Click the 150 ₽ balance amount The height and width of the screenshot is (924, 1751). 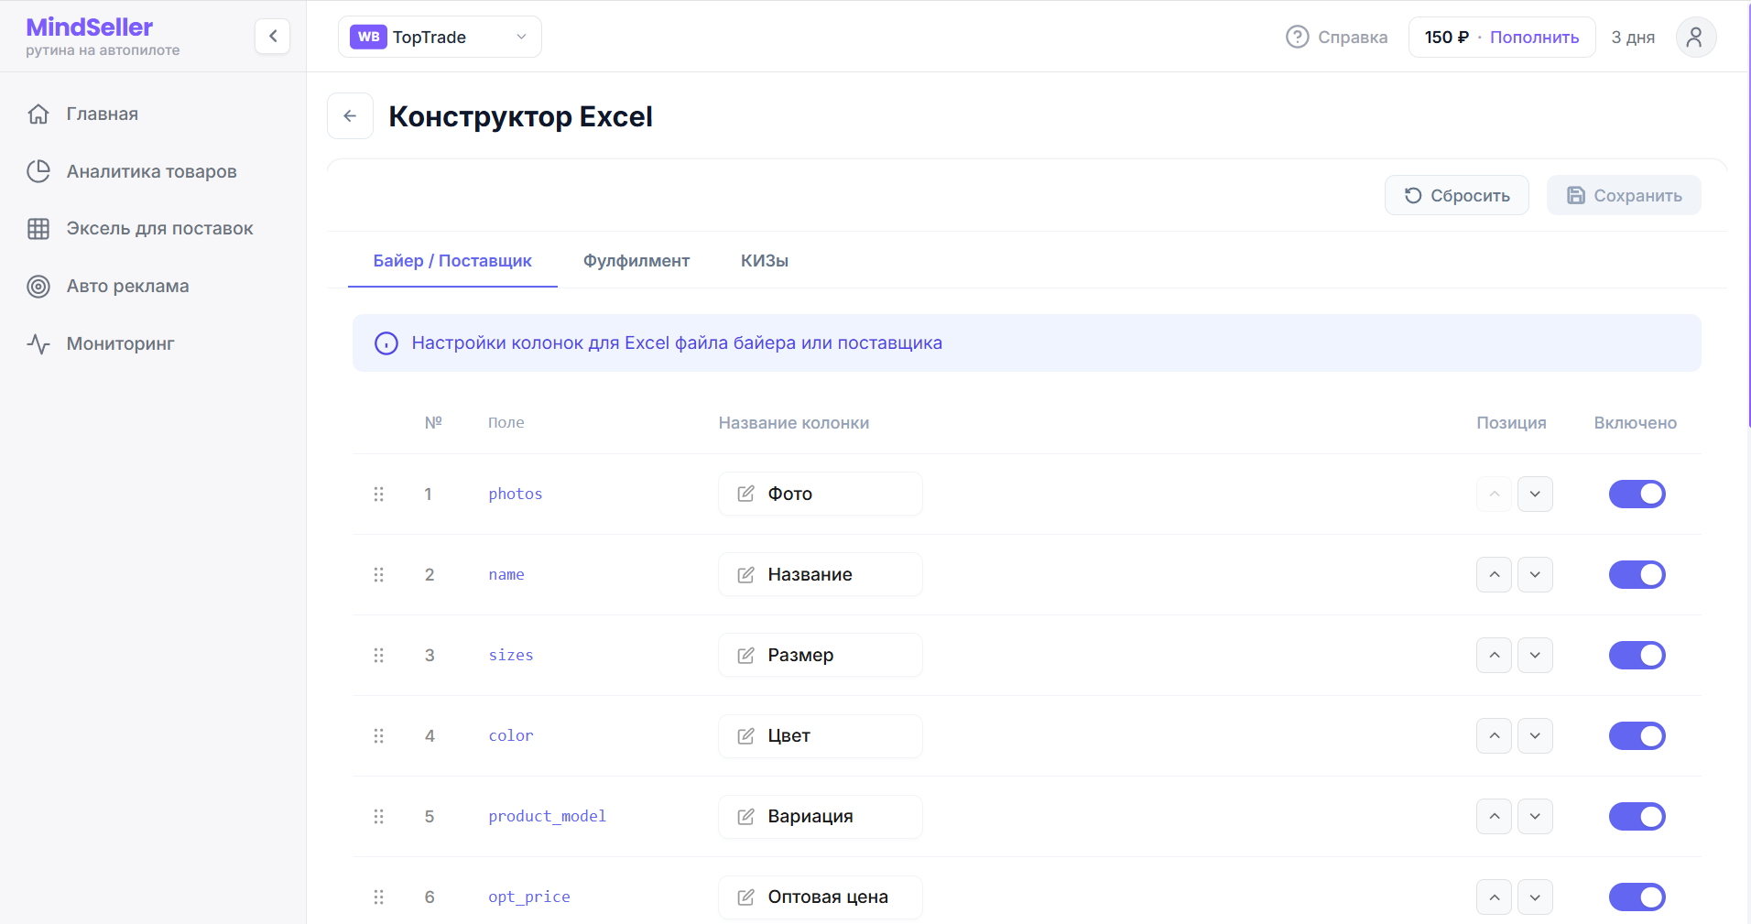click(x=1447, y=37)
